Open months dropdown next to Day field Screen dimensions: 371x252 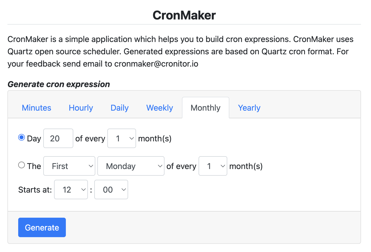click(121, 138)
